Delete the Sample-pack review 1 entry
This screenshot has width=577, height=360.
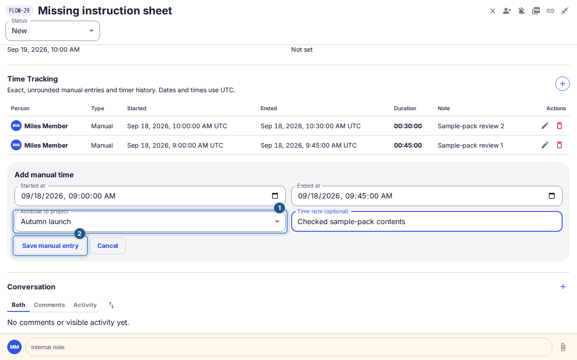click(x=559, y=145)
